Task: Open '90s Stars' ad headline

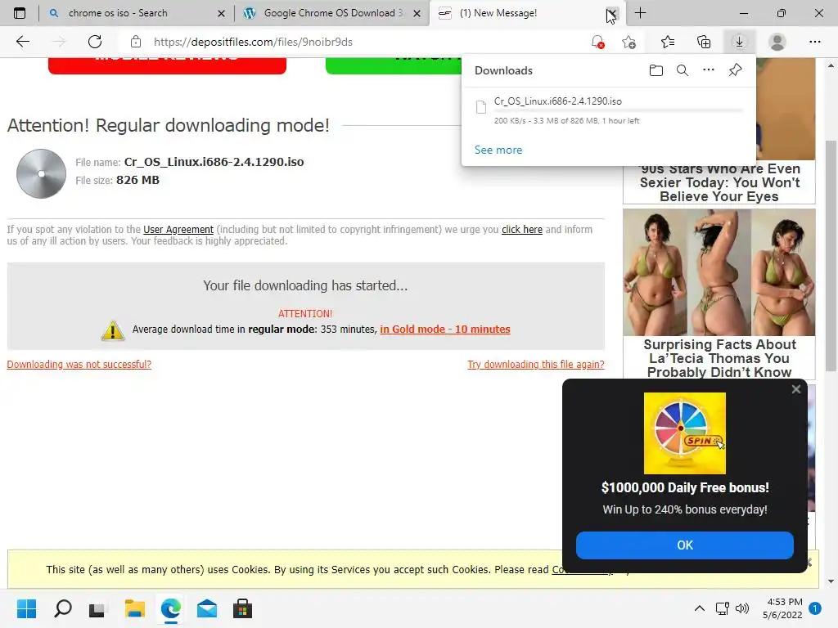Action: point(719,182)
